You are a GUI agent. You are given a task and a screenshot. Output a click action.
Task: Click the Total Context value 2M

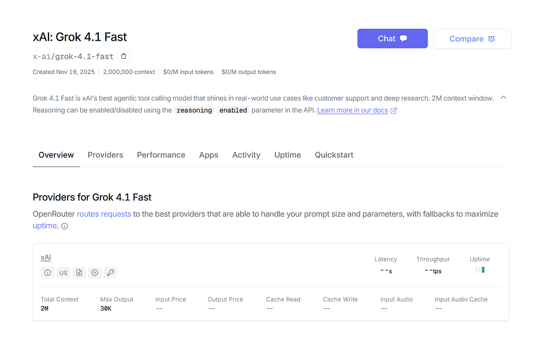pyautogui.click(x=44, y=308)
